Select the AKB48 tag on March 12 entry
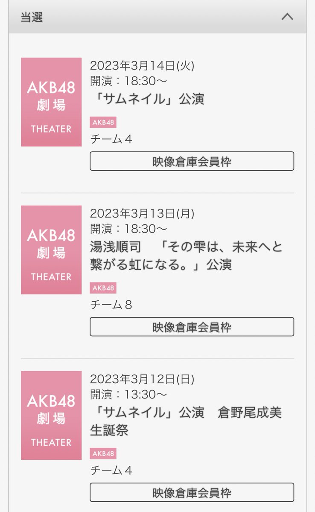315x512 pixels. 103,454
